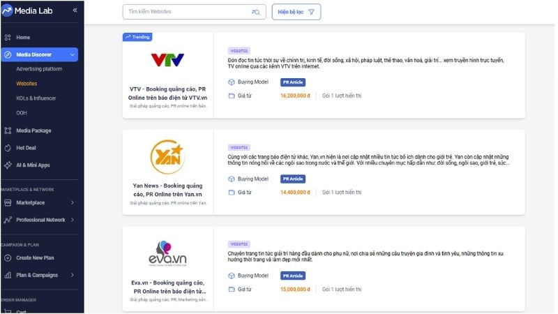Image resolution: width=558 pixels, height=314 pixels.
Task: Click the price folder icon in Eva.vn card
Action: 232,290
